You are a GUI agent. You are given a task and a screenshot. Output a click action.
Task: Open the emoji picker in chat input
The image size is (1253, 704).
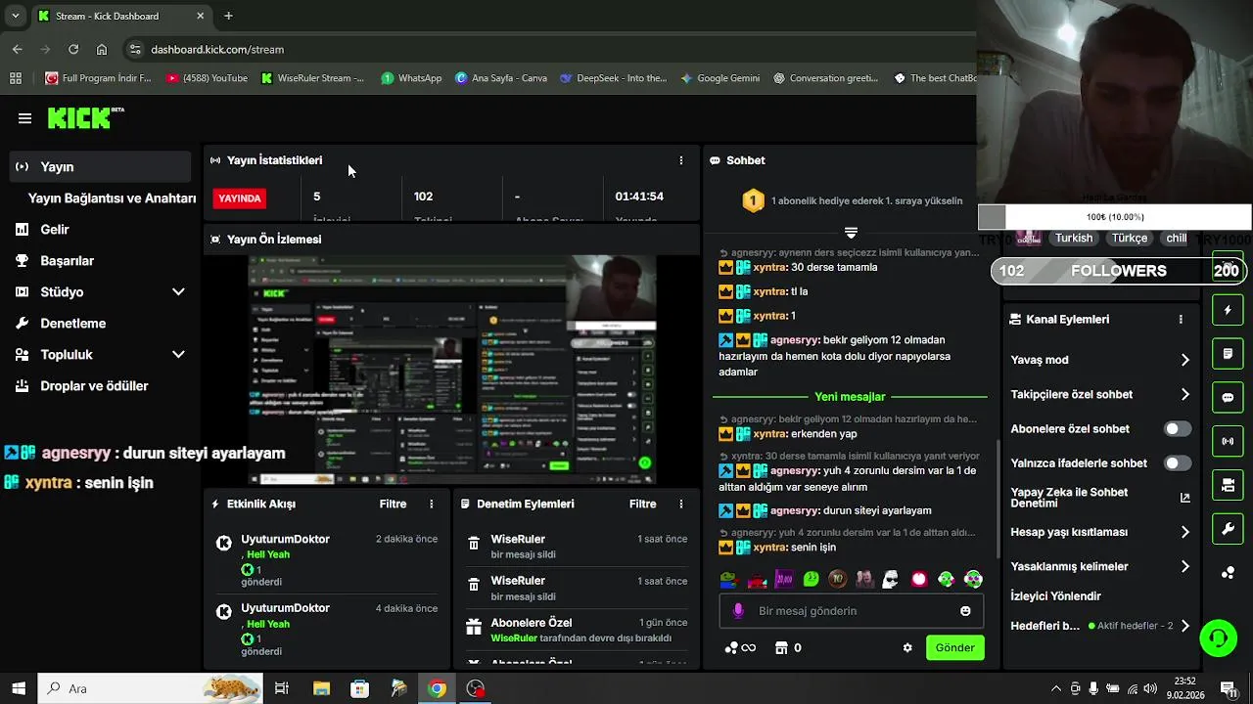pyautogui.click(x=965, y=610)
